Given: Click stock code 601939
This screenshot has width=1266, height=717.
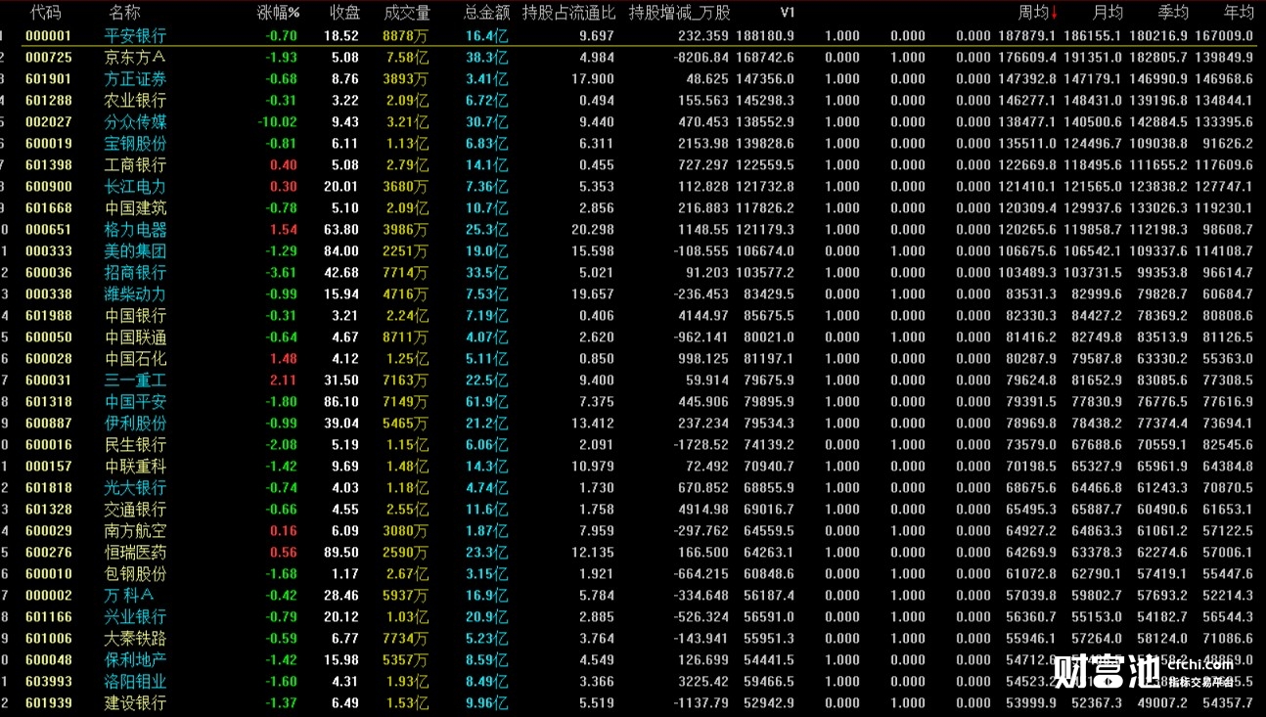Looking at the screenshot, I should 48,703.
